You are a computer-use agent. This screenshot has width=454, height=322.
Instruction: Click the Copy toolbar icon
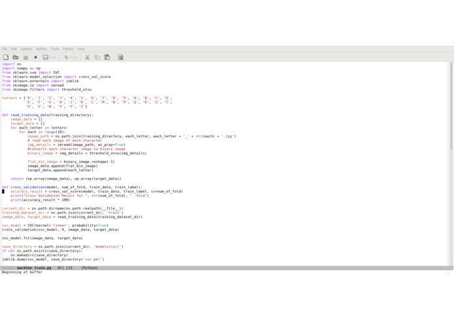pyautogui.click(x=97, y=57)
